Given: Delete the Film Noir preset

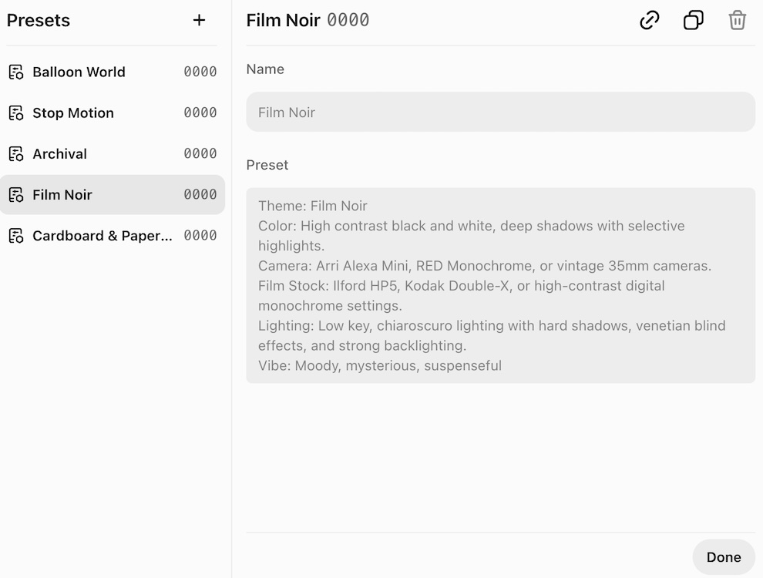Looking at the screenshot, I should [x=737, y=20].
